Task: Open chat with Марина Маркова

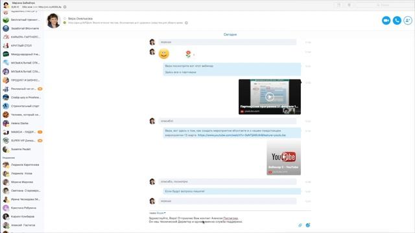Action: coord(22,182)
